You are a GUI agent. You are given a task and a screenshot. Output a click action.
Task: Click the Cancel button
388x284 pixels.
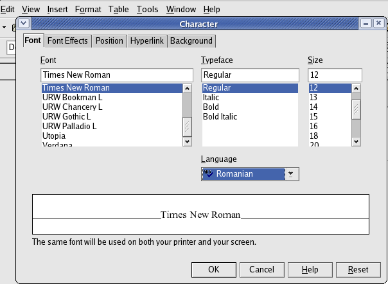(262, 270)
